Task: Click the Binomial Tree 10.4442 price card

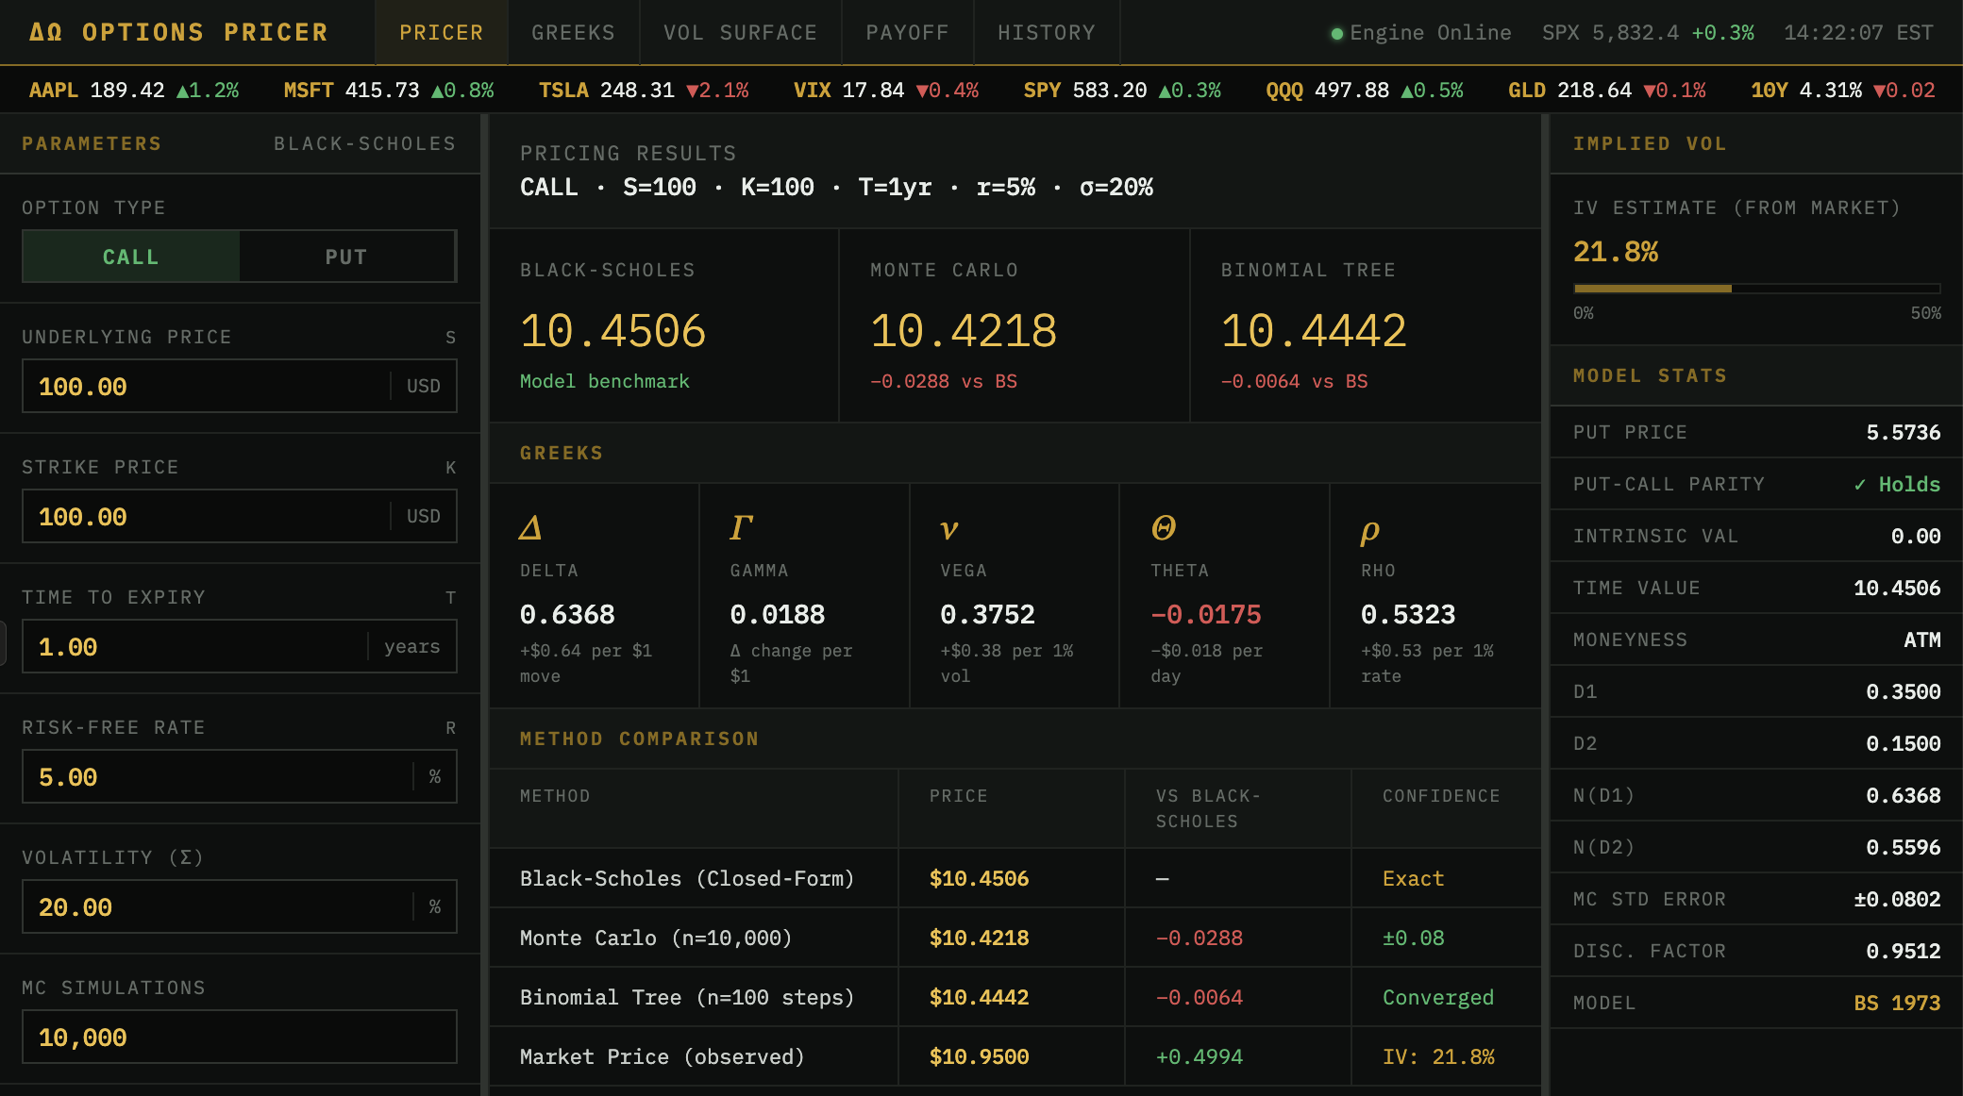Action: pyautogui.click(x=1366, y=325)
